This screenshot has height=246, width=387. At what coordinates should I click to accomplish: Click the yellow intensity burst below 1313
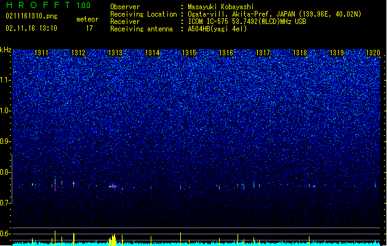pyautogui.click(x=113, y=240)
